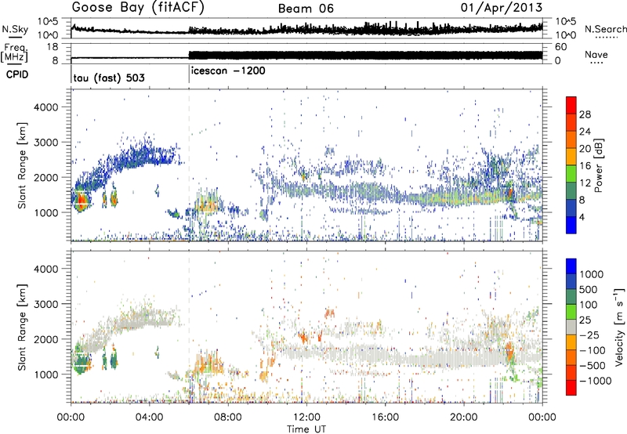Click the 'Velocity [m s-1]' colorbar label
The width and height of the screenshot is (627, 434).
(619, 327)
